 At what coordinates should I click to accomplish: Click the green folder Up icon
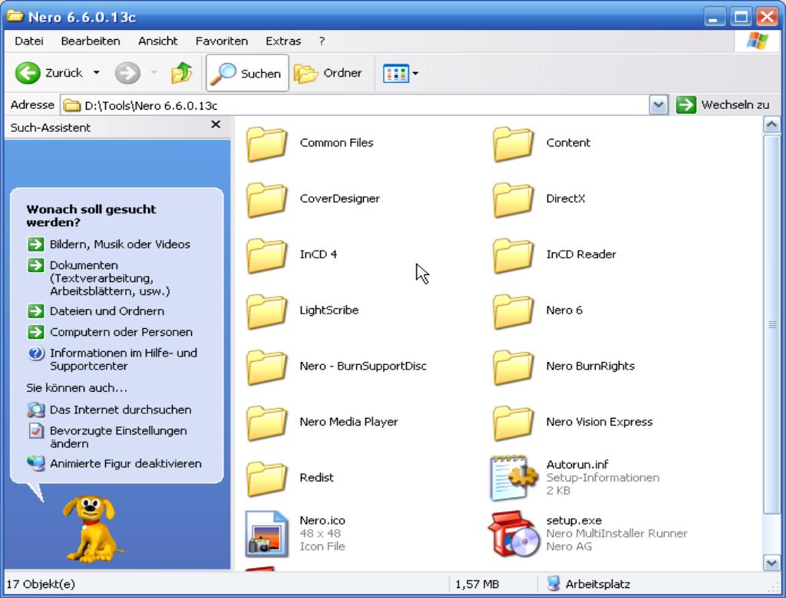coord(182,73)
